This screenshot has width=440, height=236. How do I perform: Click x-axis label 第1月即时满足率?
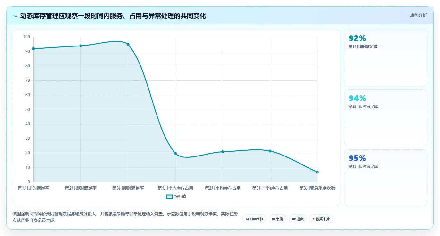click(x=33, y=188)
